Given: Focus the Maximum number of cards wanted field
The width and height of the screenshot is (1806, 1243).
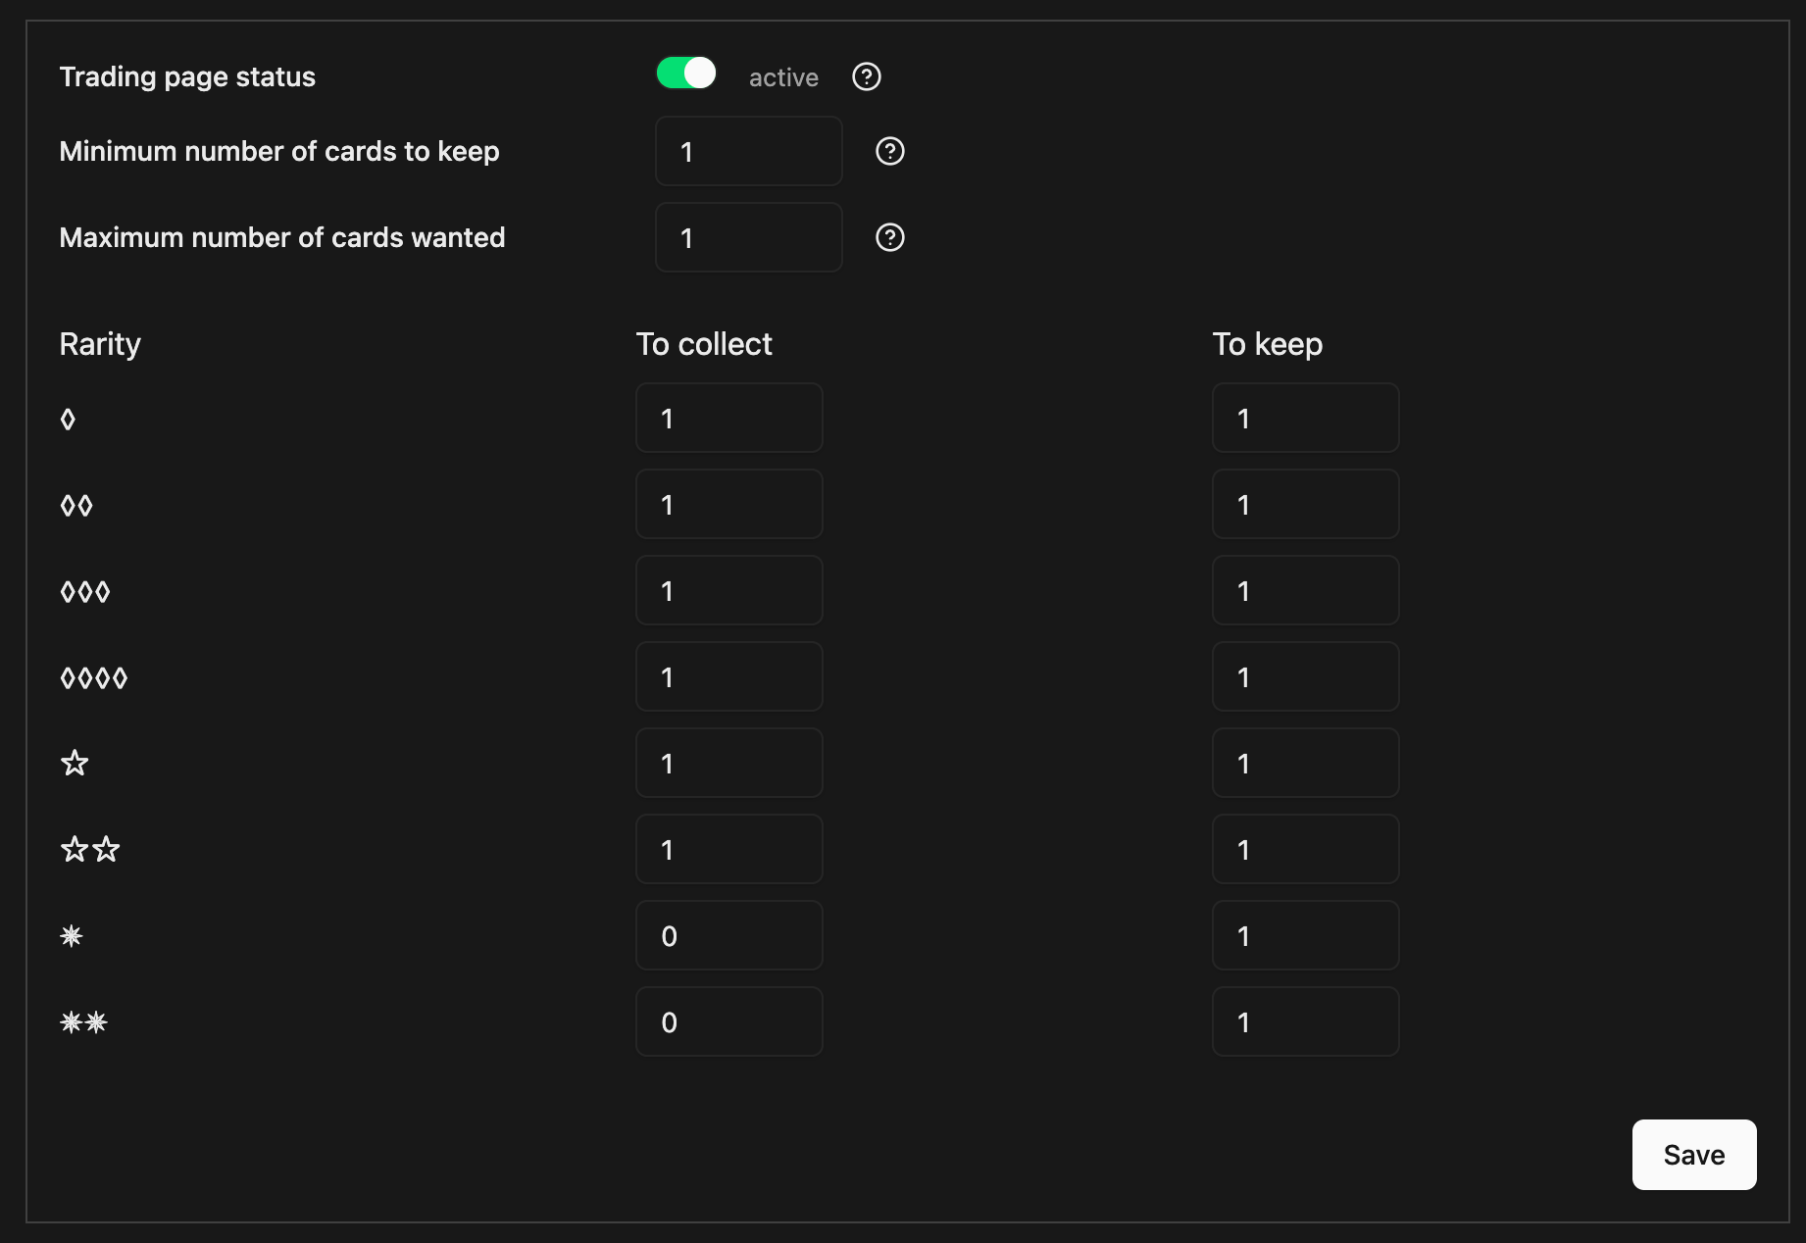Looking at the screenshot, I should (x=748, y=237).
